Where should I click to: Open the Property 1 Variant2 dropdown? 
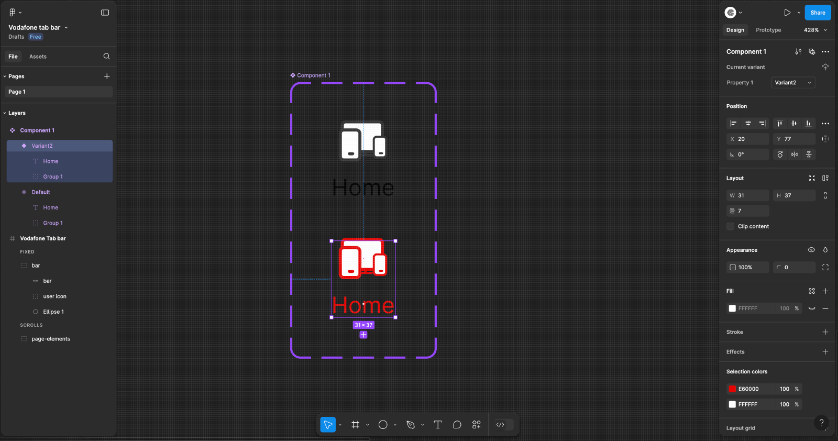[793, 83]
